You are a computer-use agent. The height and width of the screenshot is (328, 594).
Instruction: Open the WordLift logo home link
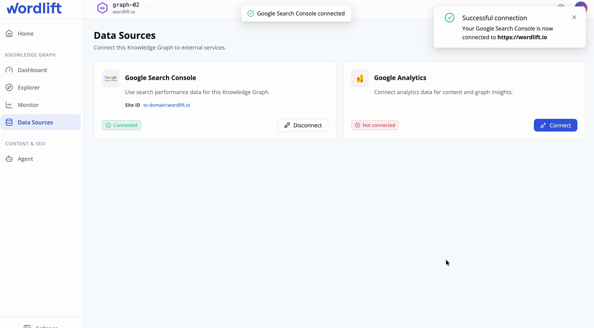tap(34, 8)
